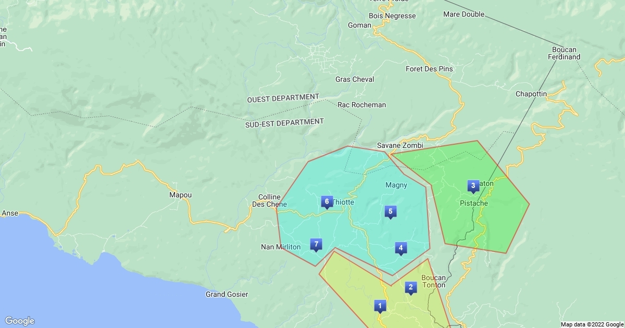Image resolution: width=625 pixels, height=328 pixels.
Task: Click map marker number 1
Action: [380, 306]
